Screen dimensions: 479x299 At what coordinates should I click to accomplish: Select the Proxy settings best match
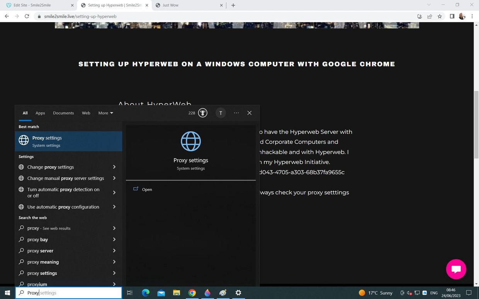tap(68, 141)
